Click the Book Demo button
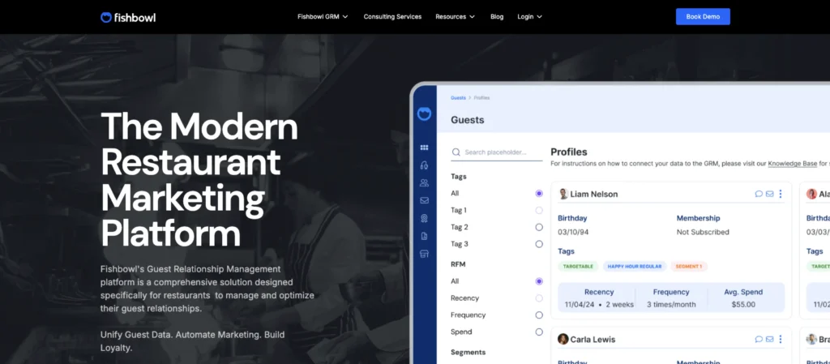 (x=703, y=16)
